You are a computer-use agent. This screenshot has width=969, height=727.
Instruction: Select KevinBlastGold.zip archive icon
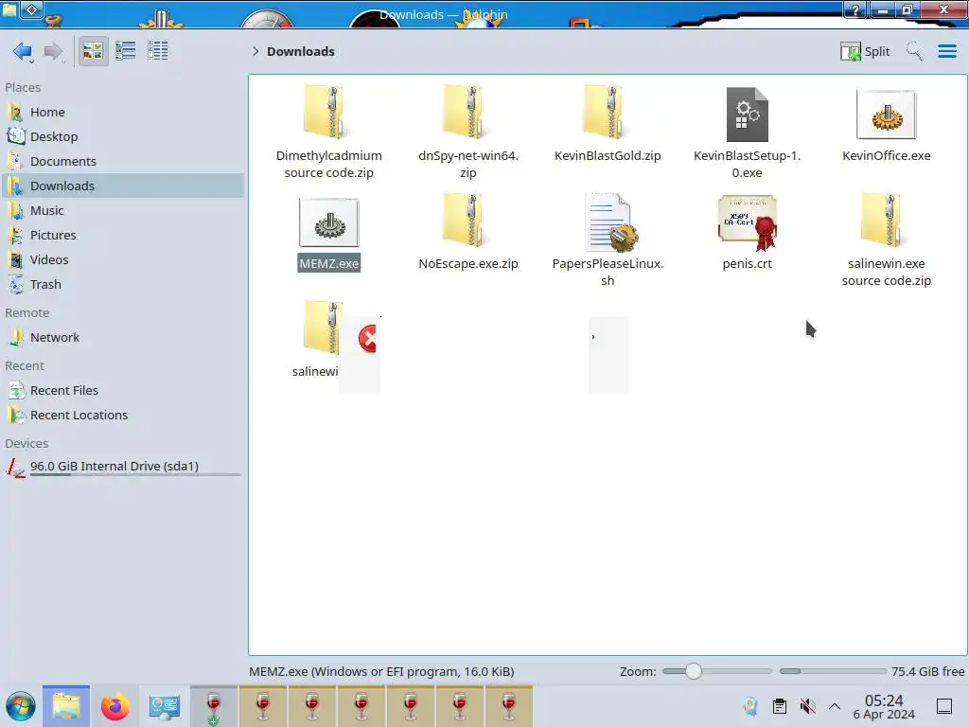[608, 113]
